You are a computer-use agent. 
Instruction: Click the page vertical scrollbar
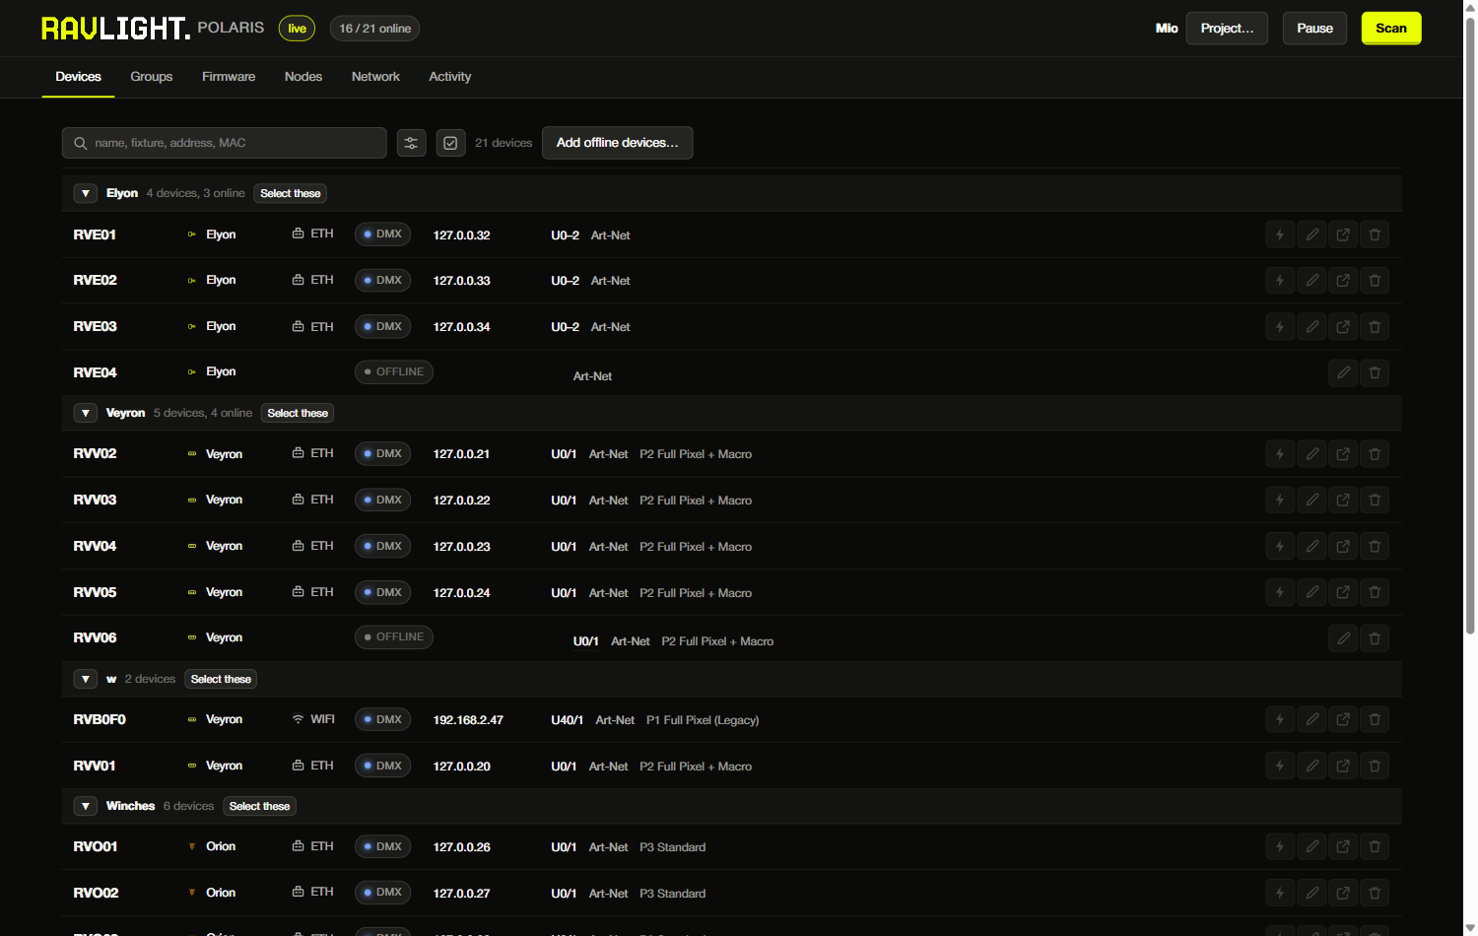click(x=1470, y=325)
